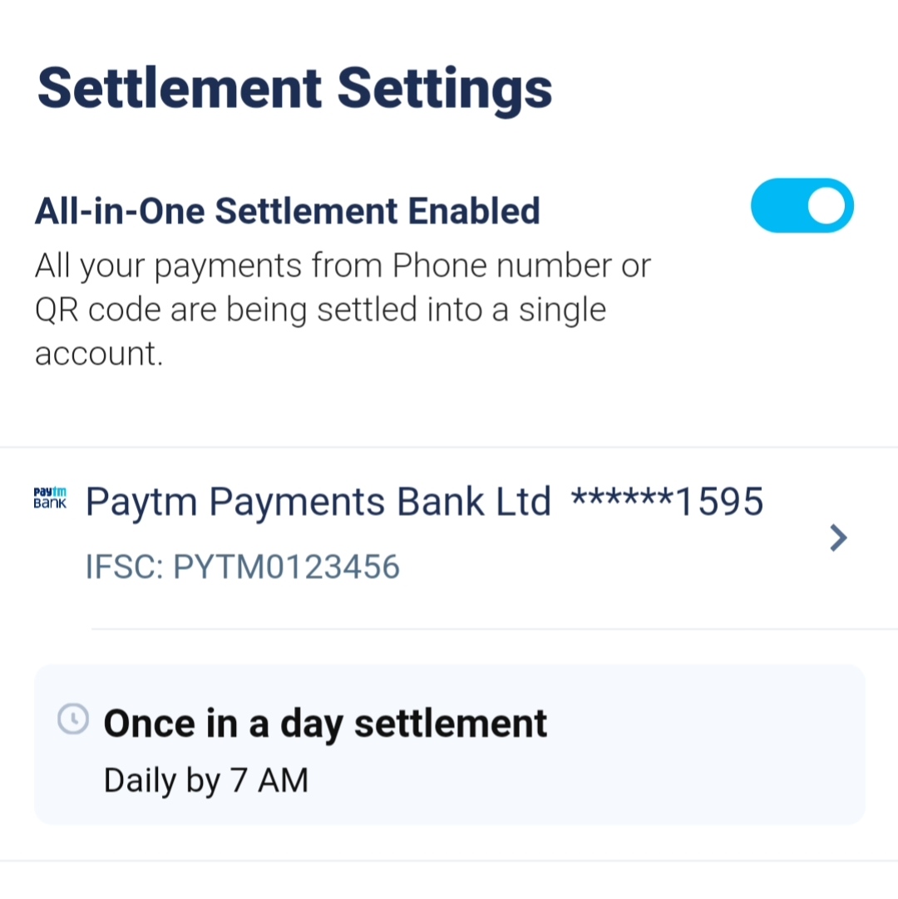Tap the word Enabled in toggle label
Image resolution: width=898 pixels, height=899 pixels.
[473, 211]
